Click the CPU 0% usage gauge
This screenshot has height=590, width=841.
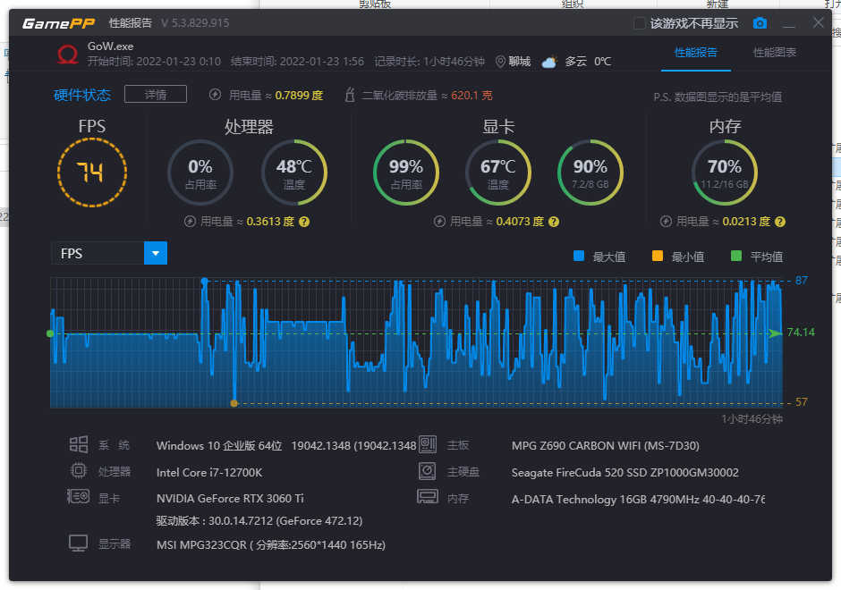(200, 173)
